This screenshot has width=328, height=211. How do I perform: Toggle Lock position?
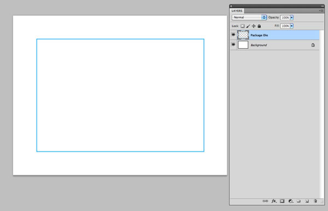254,26
